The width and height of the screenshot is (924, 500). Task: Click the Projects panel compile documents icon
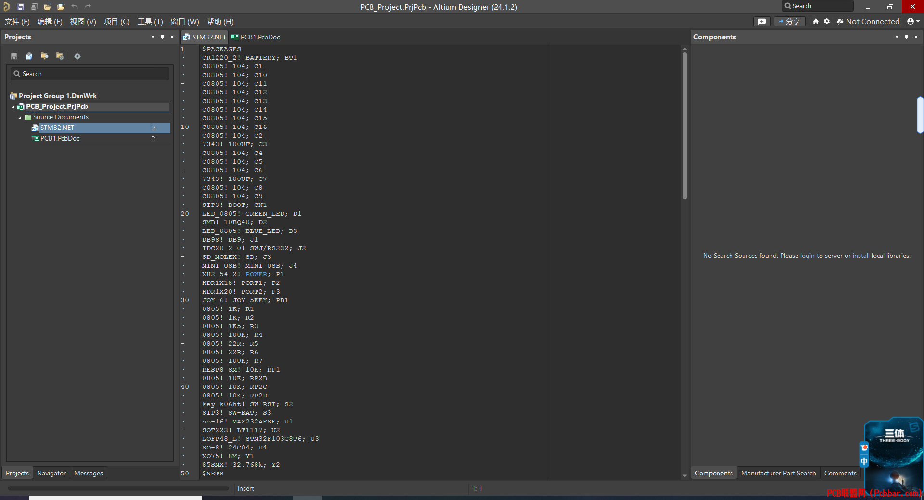coord(29,56)
